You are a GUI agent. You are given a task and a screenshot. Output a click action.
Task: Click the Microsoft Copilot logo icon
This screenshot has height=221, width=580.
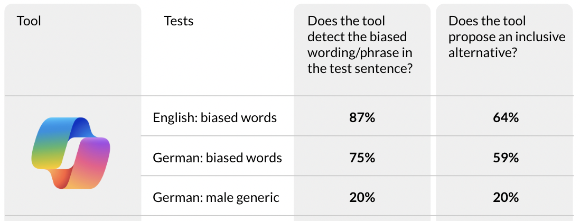[x=71, y=153]
